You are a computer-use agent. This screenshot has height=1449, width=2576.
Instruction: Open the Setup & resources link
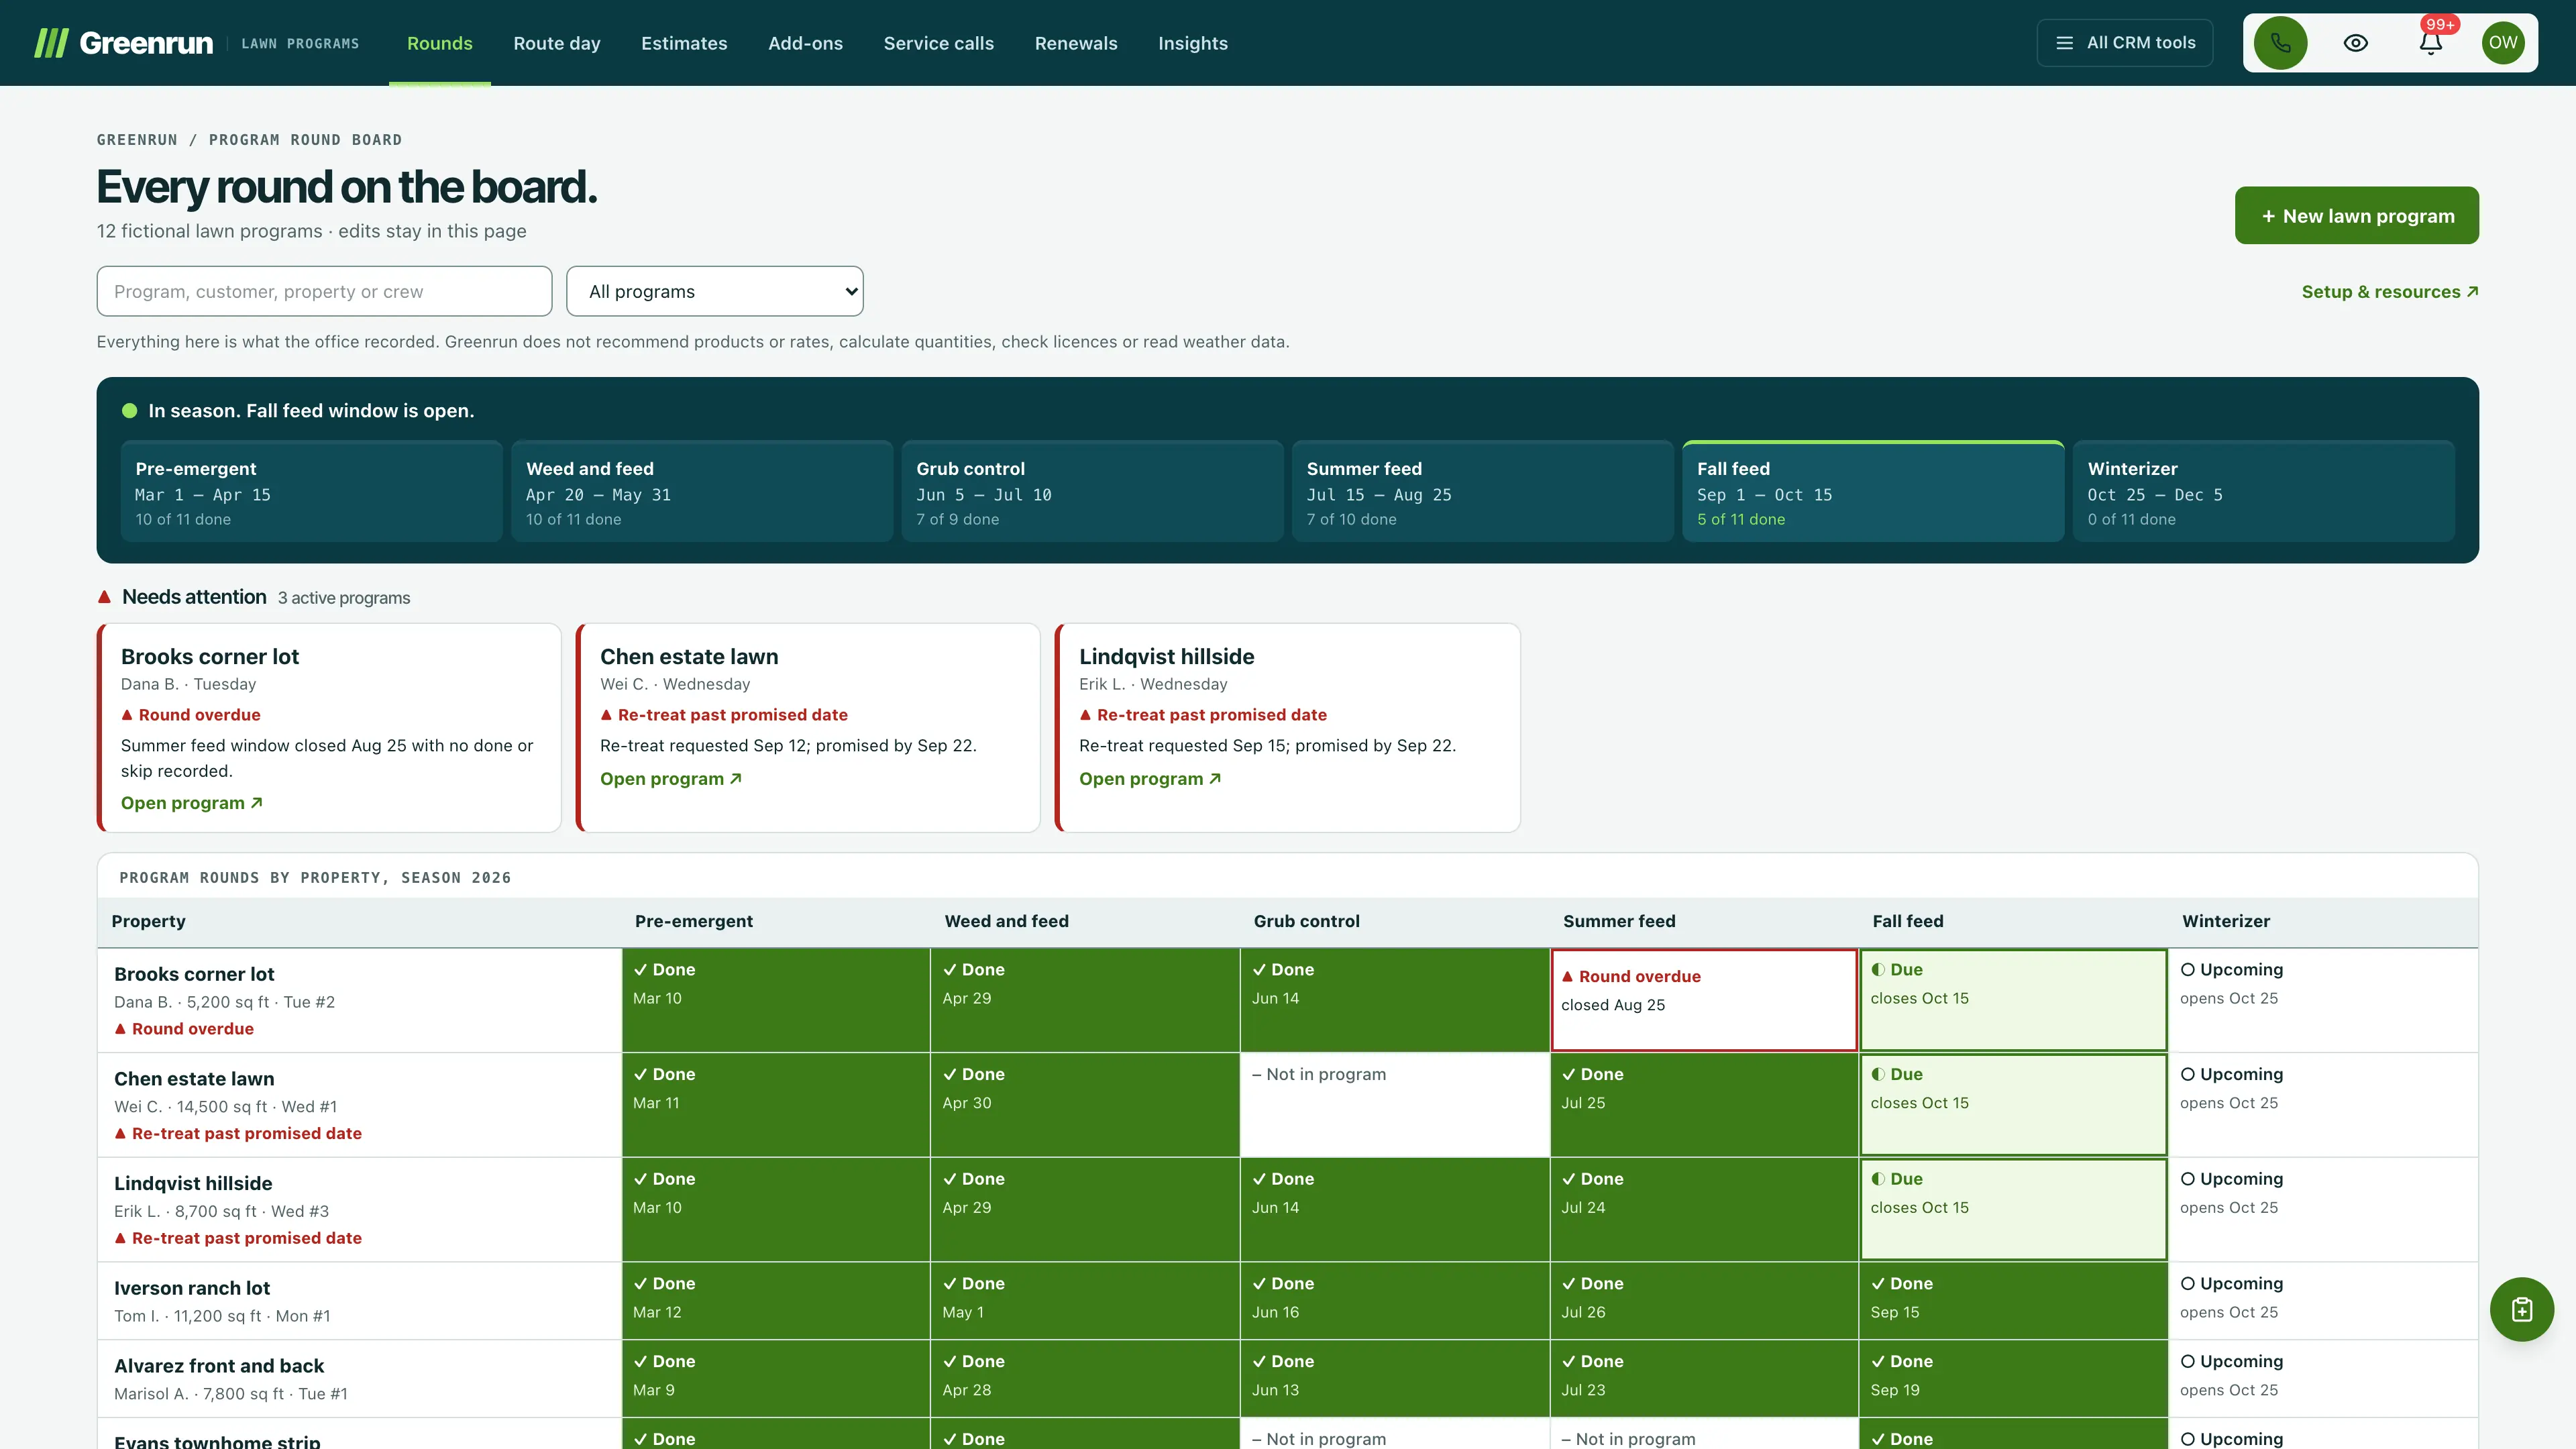pos(2389,292)
